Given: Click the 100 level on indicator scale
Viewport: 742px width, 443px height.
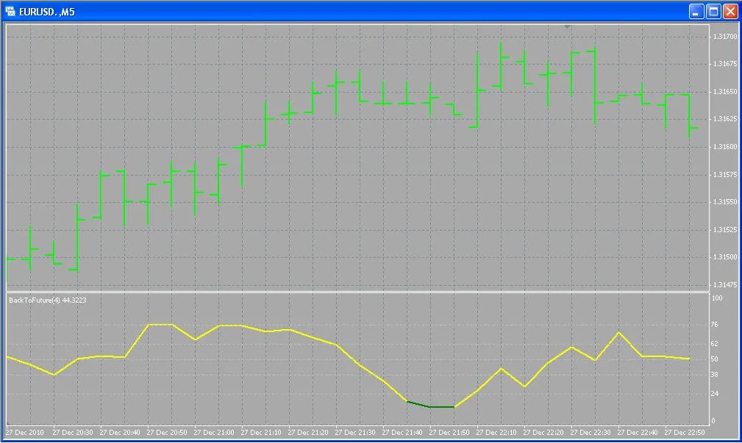Looking at the screenshot, I should click(x=717, y=298).
